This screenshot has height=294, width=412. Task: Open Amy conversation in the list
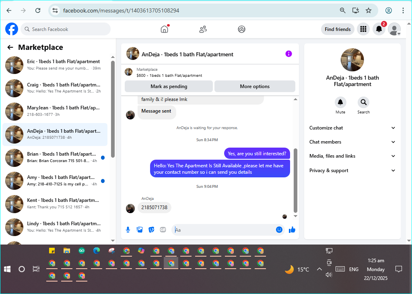55,181
